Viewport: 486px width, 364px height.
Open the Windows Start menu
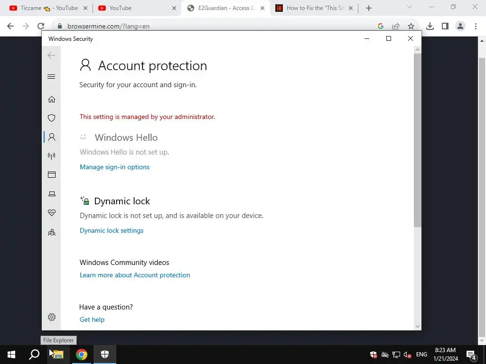(x=11, y=355)
